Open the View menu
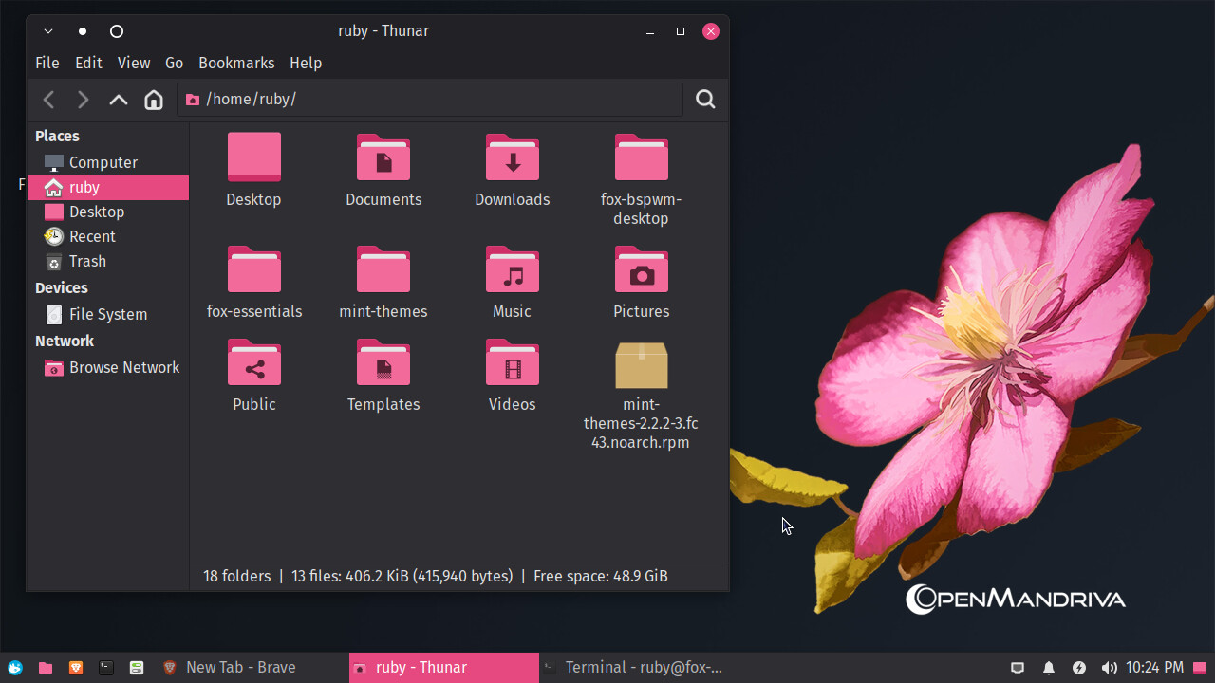Screen dimensions: 1215x683 (134, 63)
